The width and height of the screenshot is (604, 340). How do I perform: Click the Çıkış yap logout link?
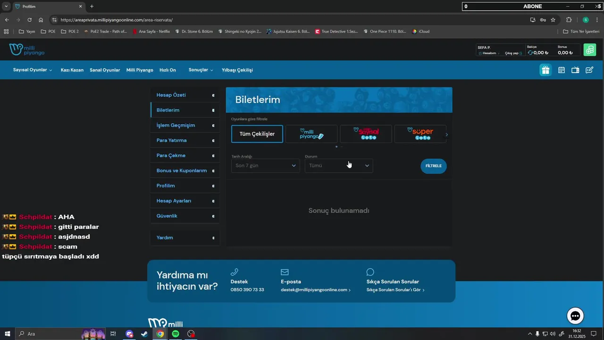click(x=513, y=53)
